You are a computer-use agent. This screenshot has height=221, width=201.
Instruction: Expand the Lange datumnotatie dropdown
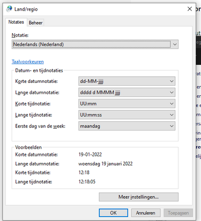(x=127, y=92)
